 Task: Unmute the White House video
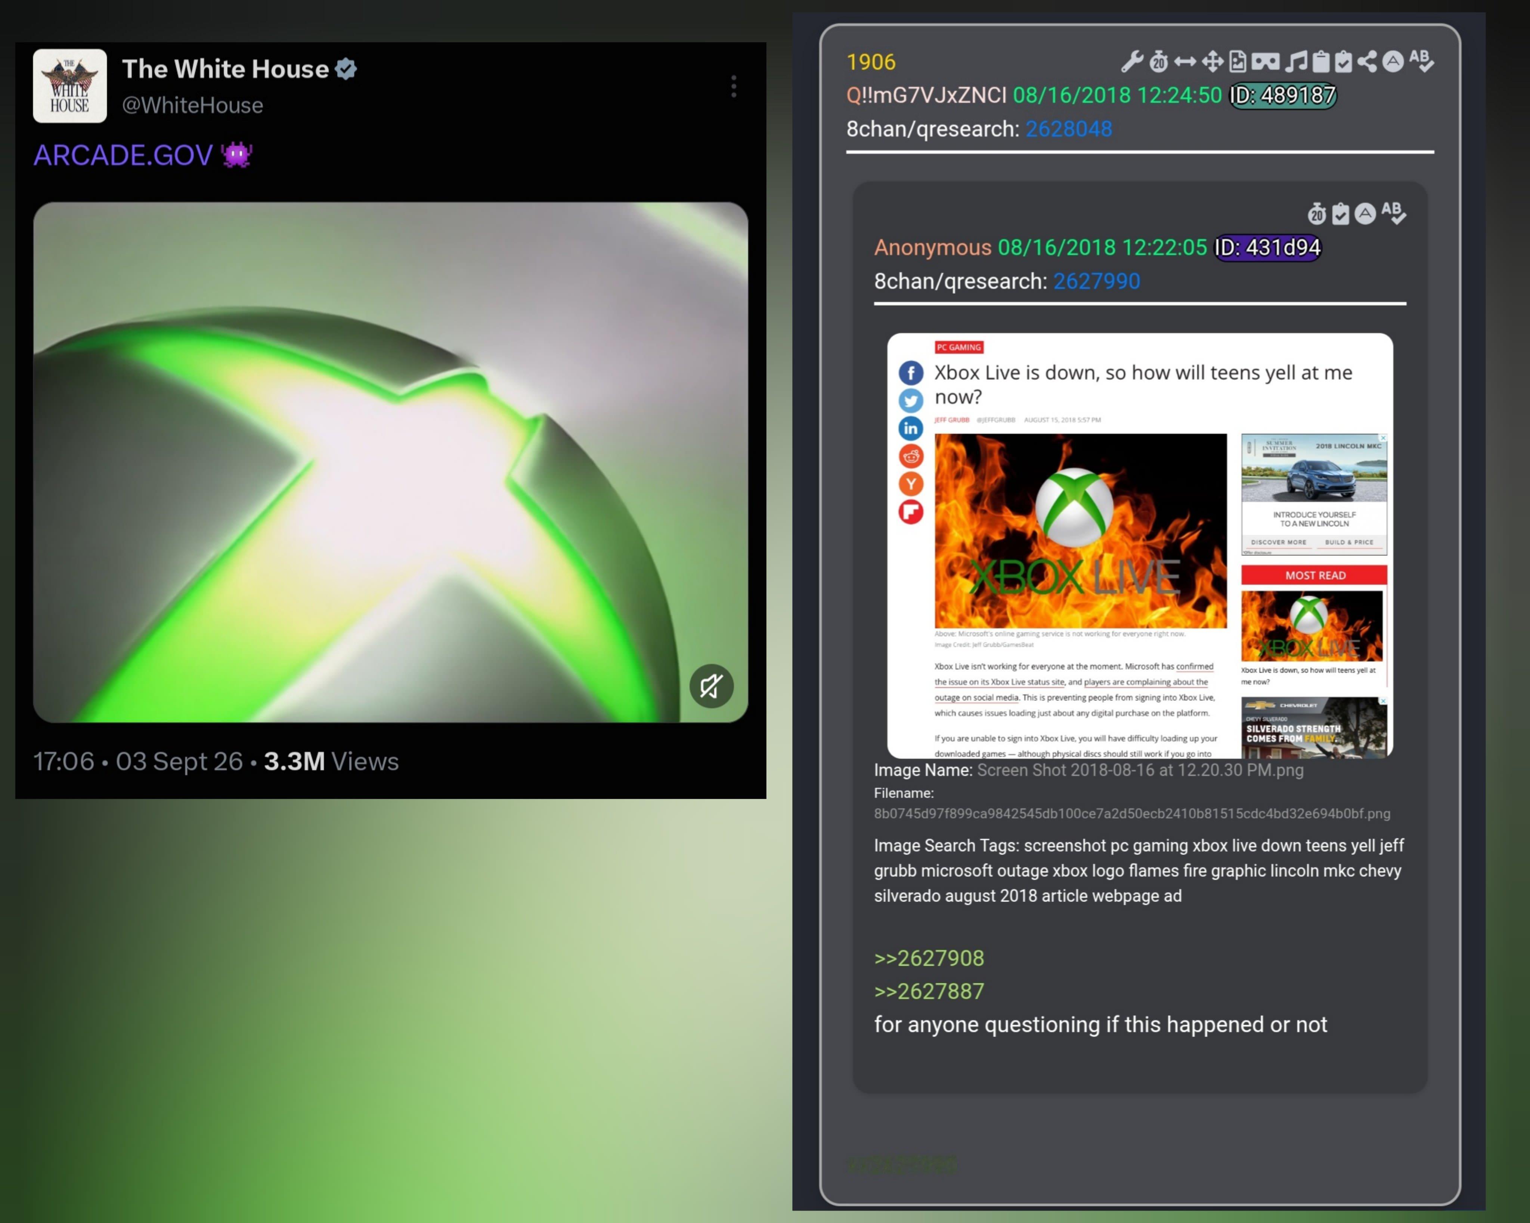(x=711, y=686)
